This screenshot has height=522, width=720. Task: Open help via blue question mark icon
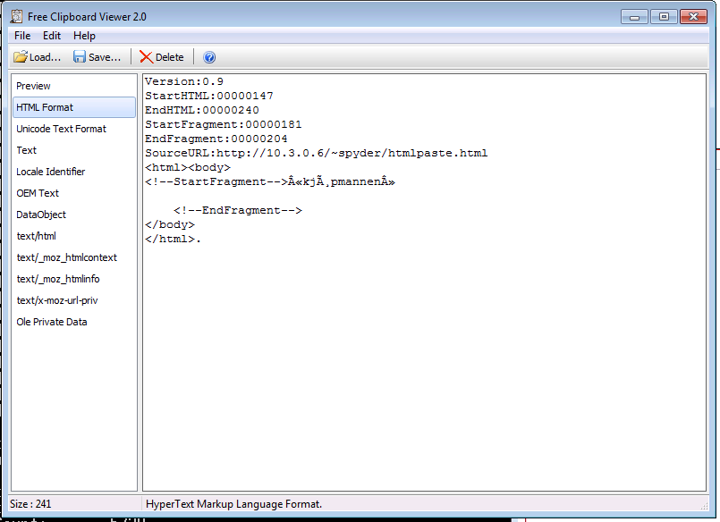pyautogui.click(x=209, y=57)
